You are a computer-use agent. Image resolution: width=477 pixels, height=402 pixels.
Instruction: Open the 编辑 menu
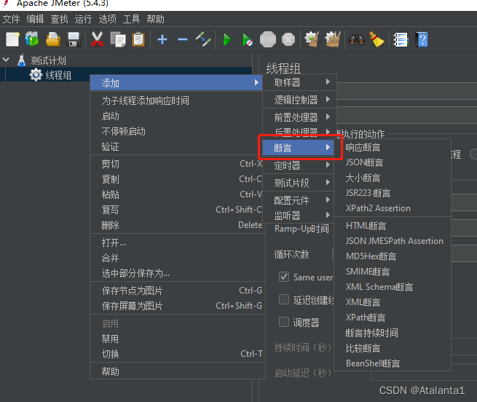[x=35, y=19]
